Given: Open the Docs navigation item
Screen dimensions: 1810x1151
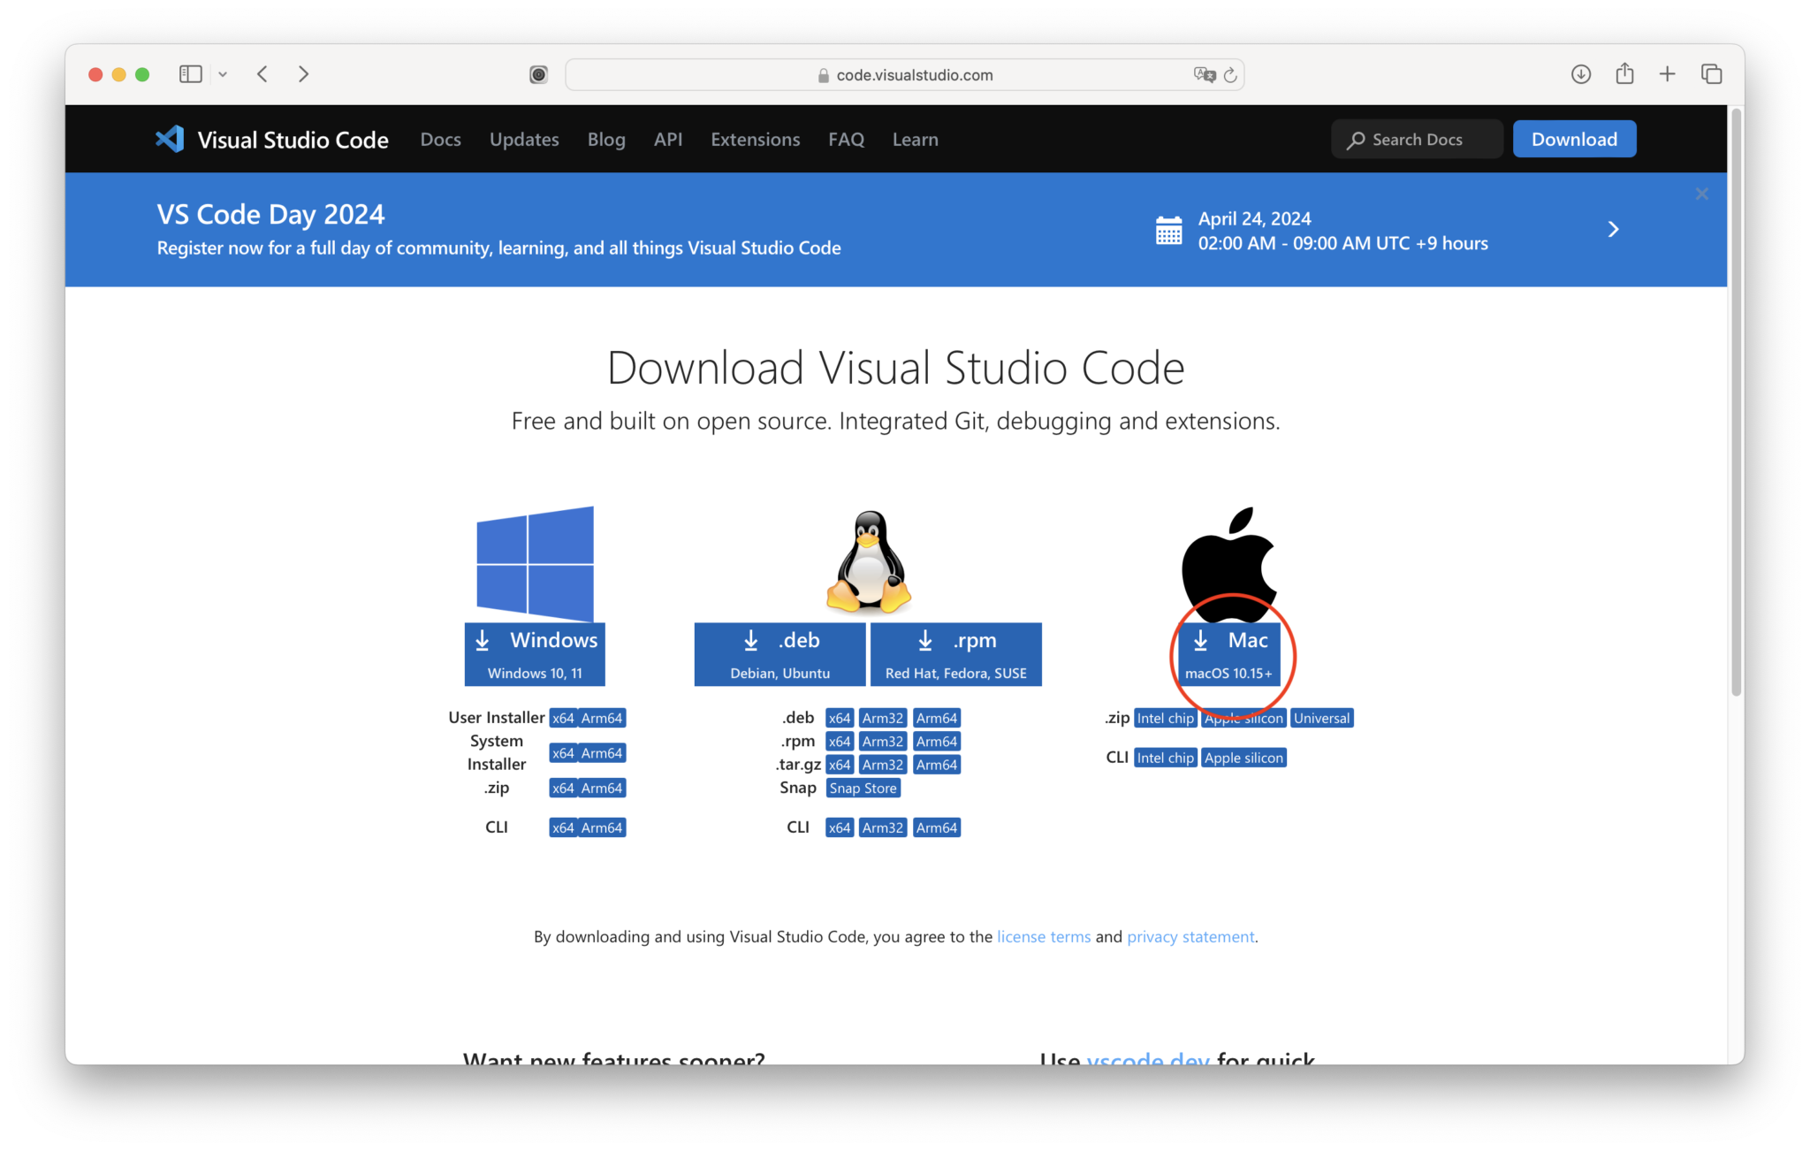Looking at the screenshot, I should pyautogui.click(x=440, y=139).
